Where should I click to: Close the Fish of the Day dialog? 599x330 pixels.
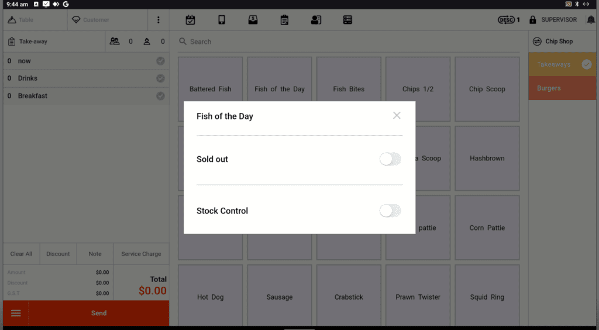(397, 116)
